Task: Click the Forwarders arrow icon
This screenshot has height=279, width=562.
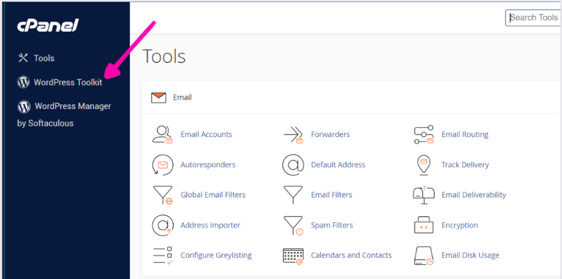Action: tap(293, 135)
